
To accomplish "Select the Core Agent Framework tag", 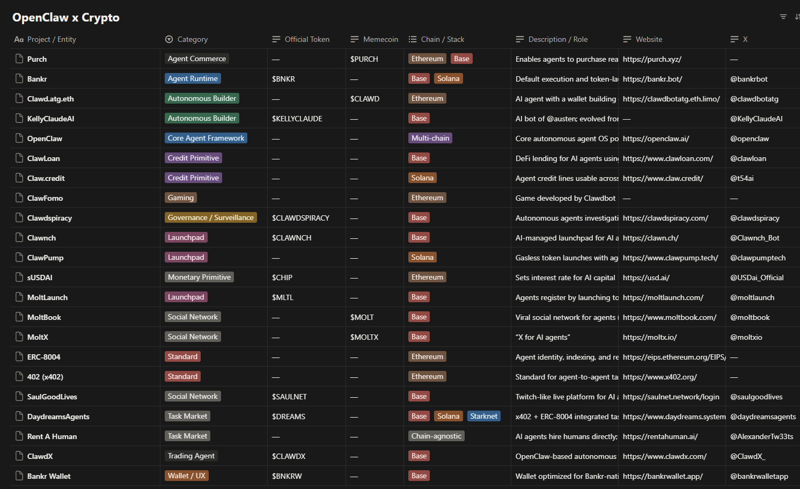I will (206, 138).
